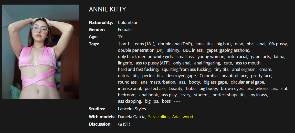
Task: Choose the "cute" tag
Action: click(x=228, y=63)
